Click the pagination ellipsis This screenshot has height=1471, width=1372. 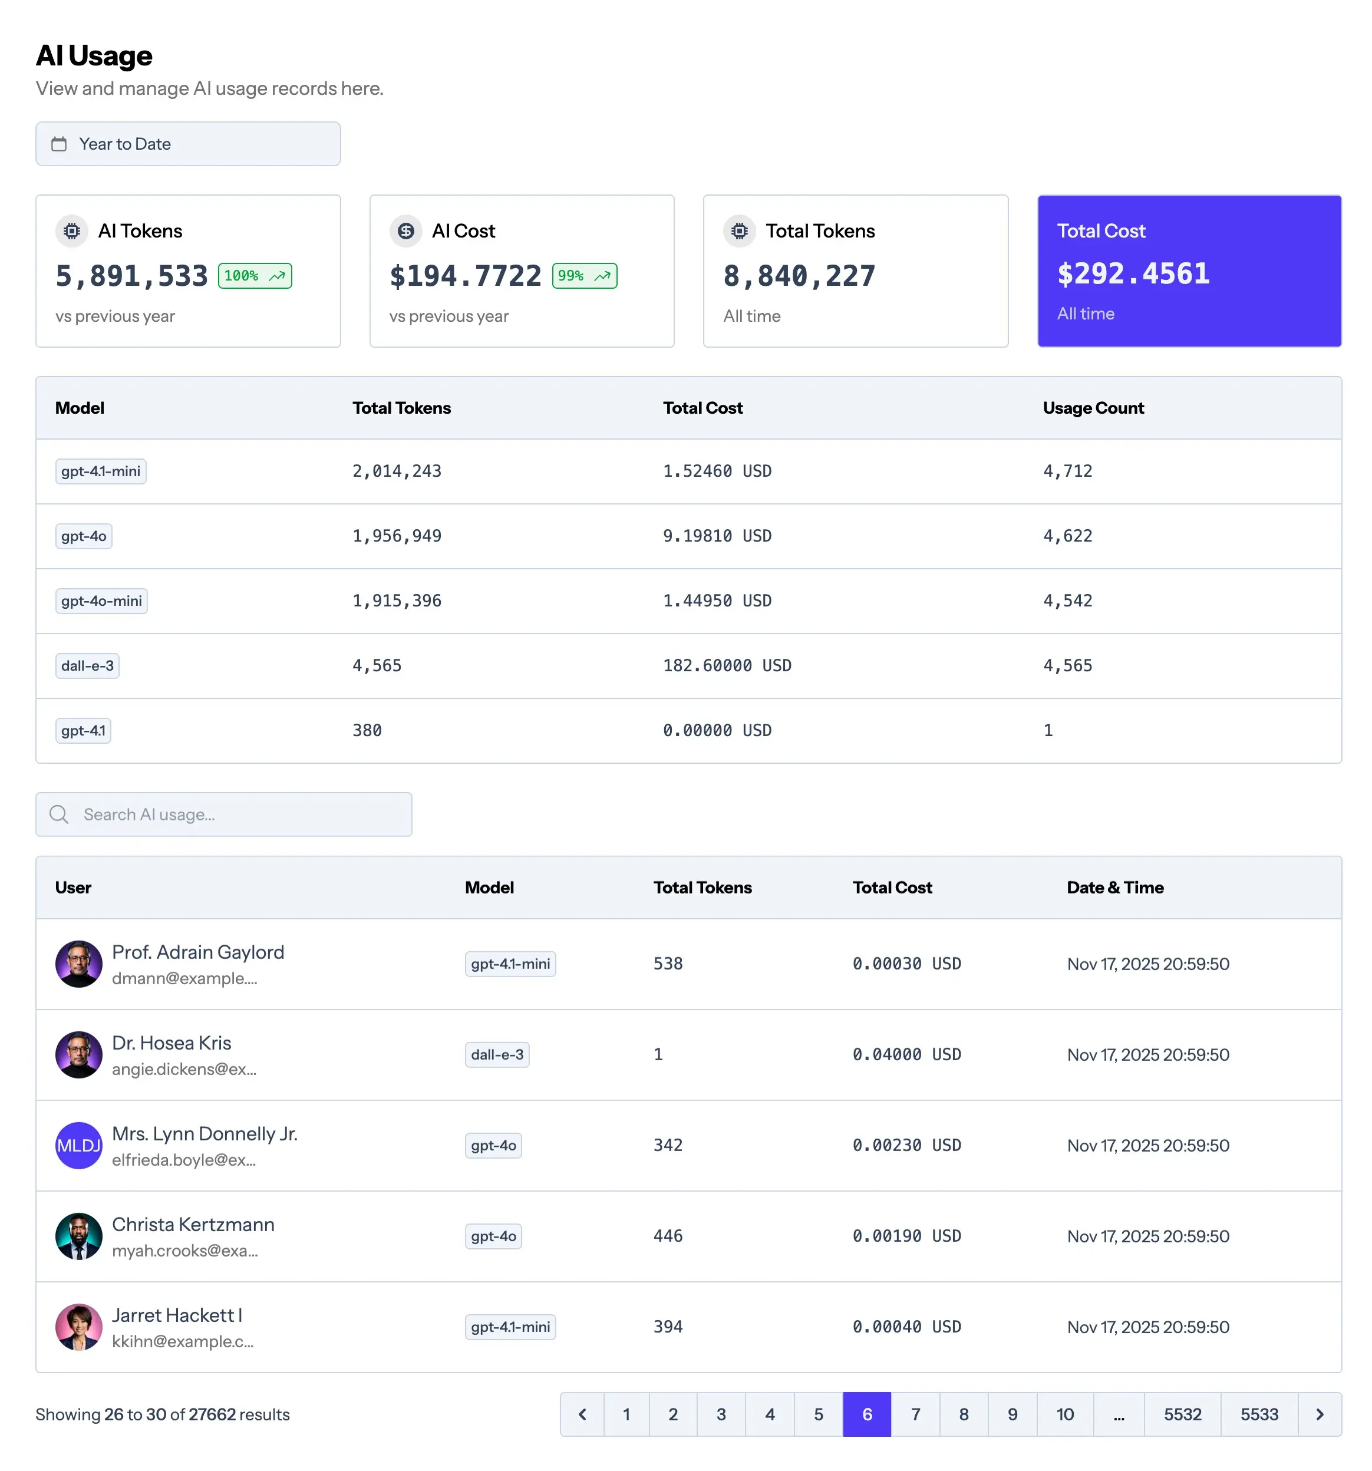(x=1118, y=1414)
